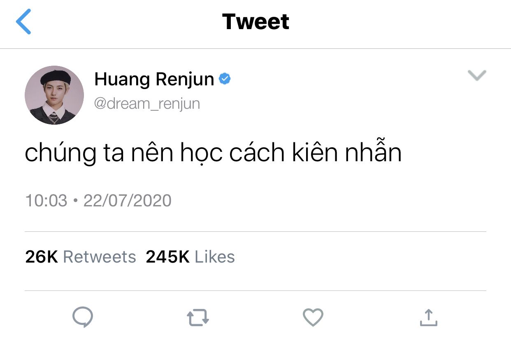The height and width of the screenshot is (343, 511).
Task: Tap "chúng ta" at tweet start
Action: pyautogui.click(x=74, y=153)
